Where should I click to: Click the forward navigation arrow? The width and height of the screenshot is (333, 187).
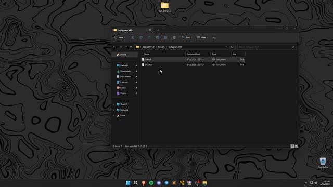120,47
